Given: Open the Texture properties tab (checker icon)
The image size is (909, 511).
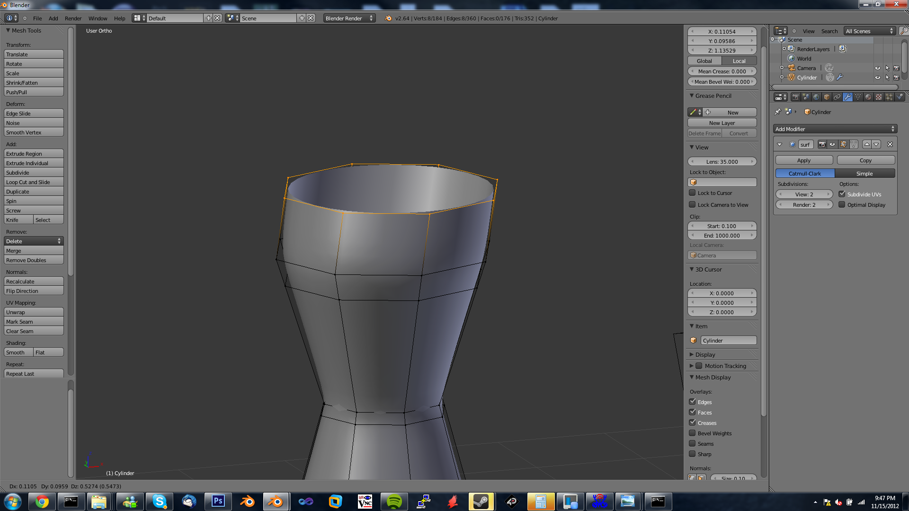Looking at the screenshot, I should coord(878,97).
